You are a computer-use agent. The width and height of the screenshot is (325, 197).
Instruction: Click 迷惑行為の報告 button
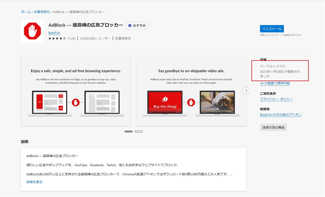(273, 127)
